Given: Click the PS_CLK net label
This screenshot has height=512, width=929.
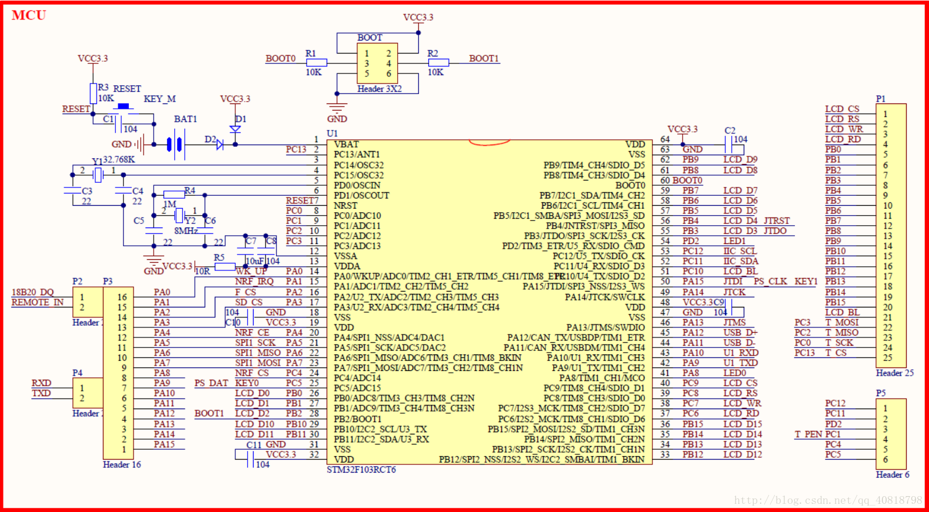Looking at the screenshot, I should 770,282.
